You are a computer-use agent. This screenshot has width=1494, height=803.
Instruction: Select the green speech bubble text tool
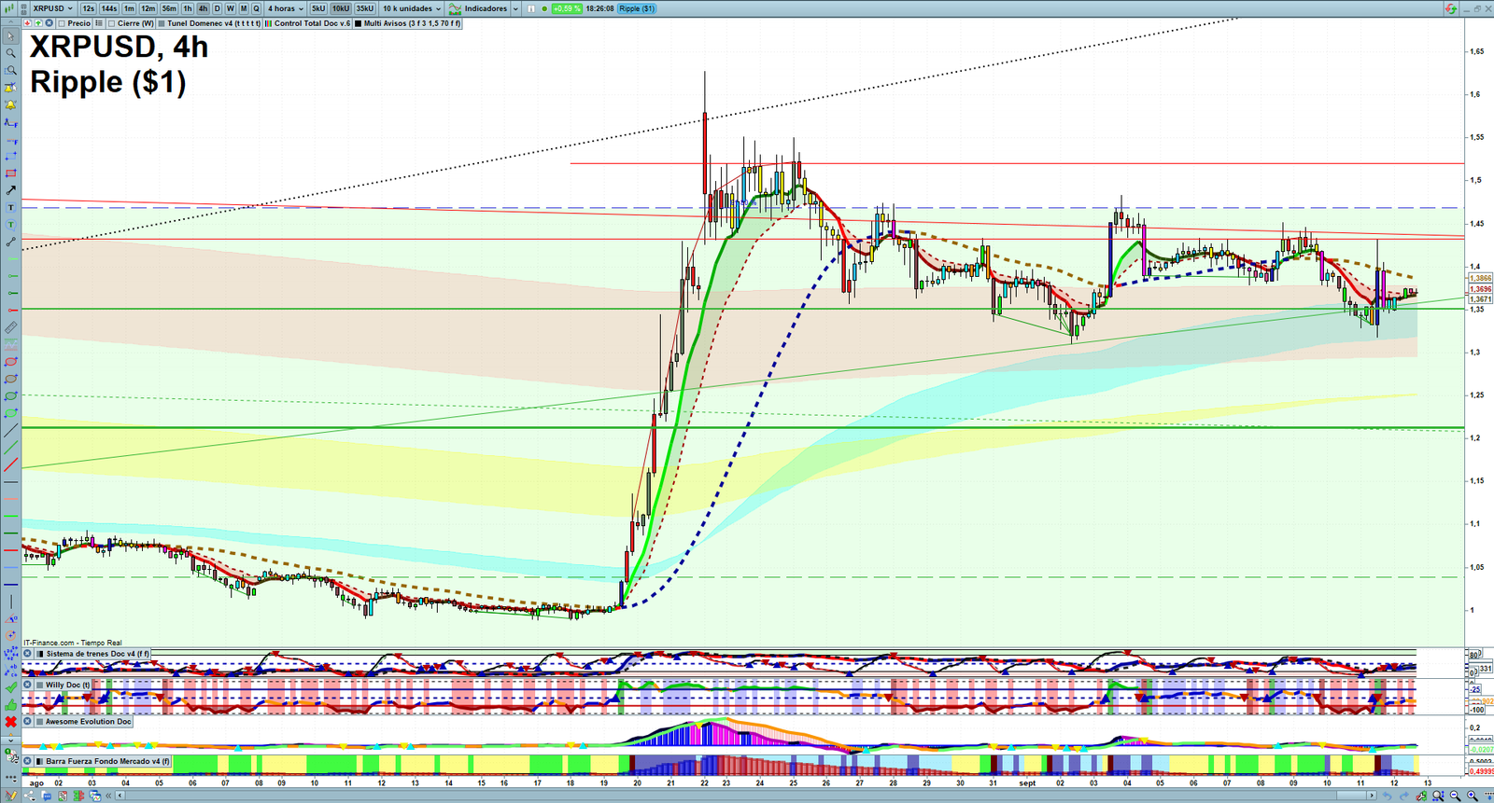(x=11, y=225)
